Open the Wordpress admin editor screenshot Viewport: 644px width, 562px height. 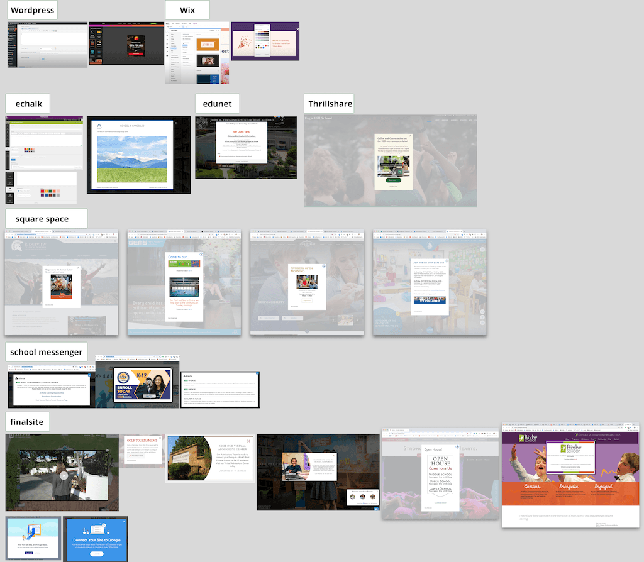coord(47,45)
